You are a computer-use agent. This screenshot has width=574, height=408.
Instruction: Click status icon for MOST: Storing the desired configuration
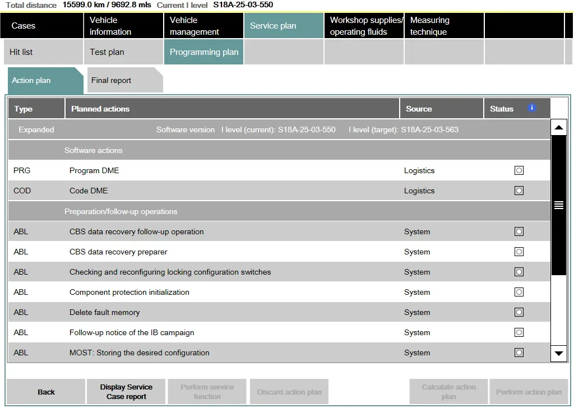519,353
